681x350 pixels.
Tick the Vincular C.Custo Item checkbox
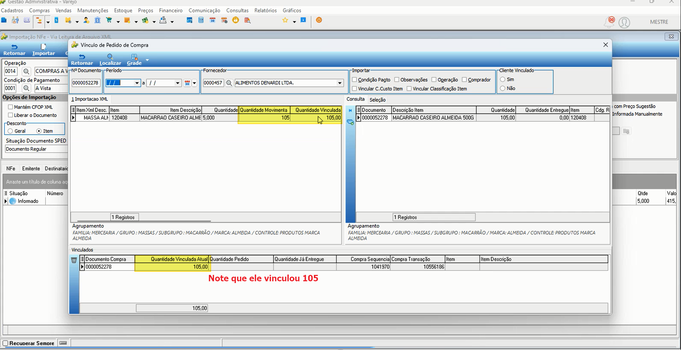pos(354,89)
